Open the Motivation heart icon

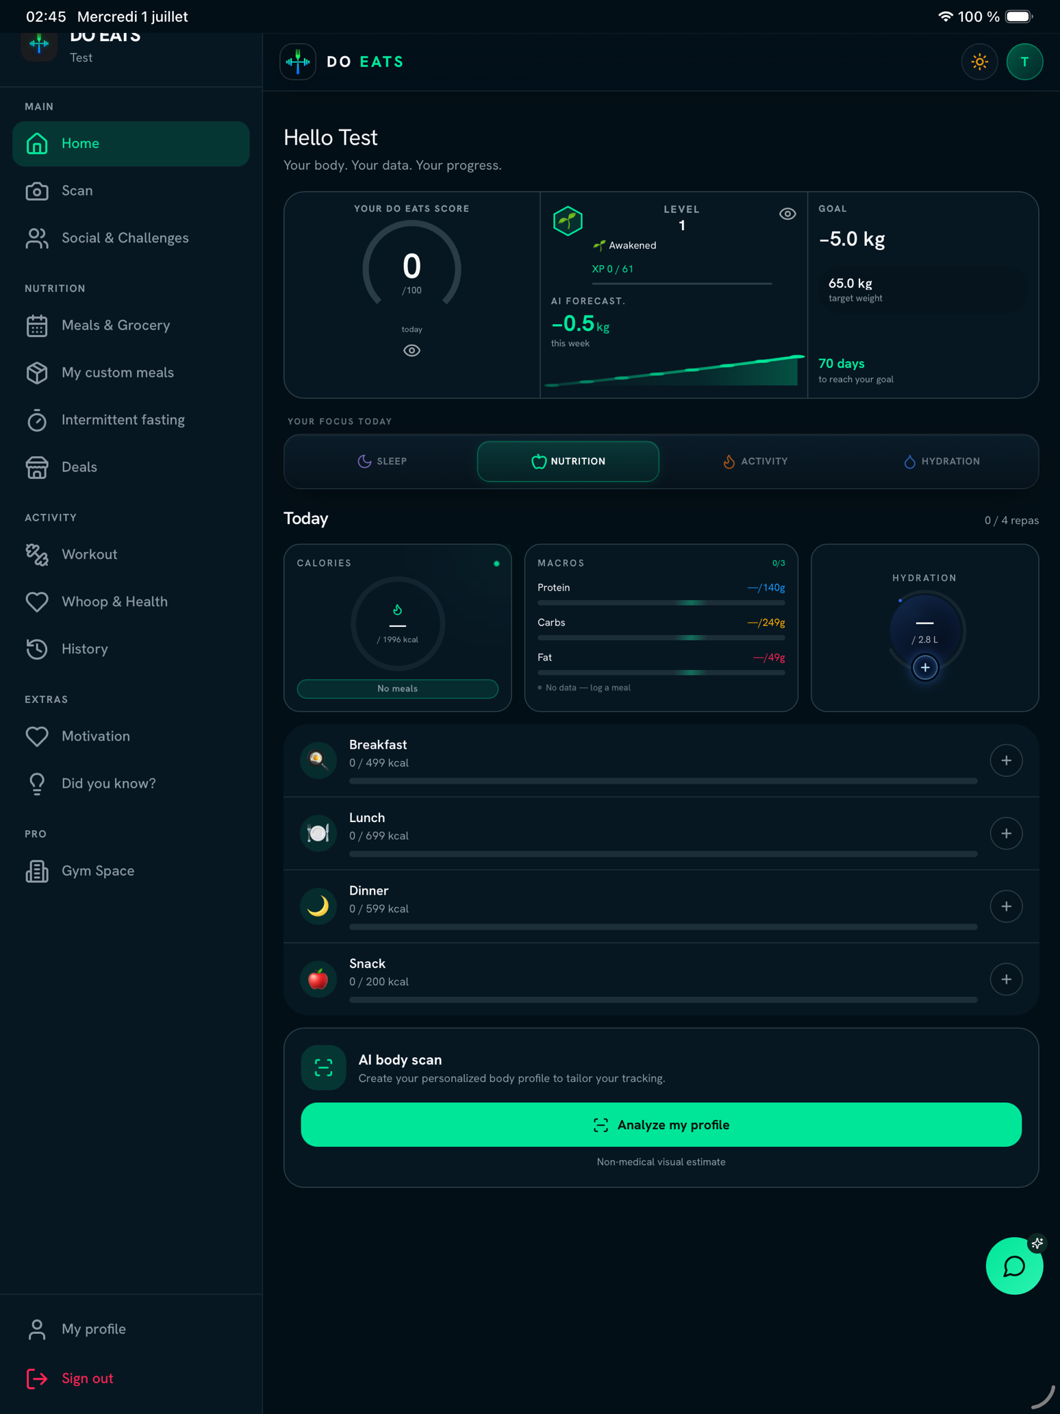[37, 736]
